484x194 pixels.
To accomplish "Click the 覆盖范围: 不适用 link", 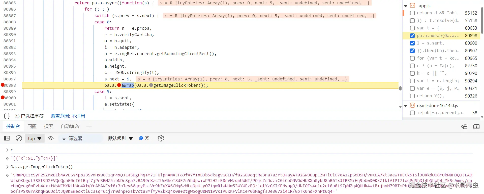I will [68, 116].
